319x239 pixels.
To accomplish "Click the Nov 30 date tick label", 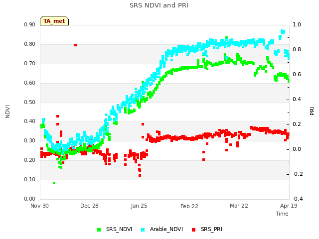I will tap(39, 206).
